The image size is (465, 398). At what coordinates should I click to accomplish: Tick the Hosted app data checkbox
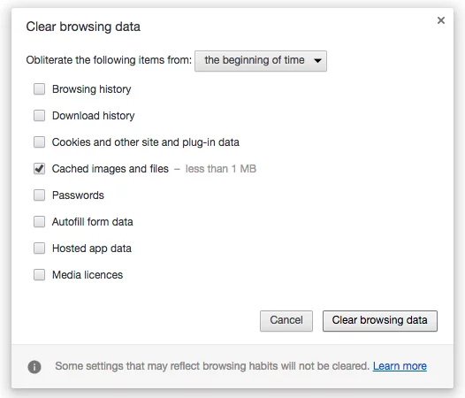[39, 249]
